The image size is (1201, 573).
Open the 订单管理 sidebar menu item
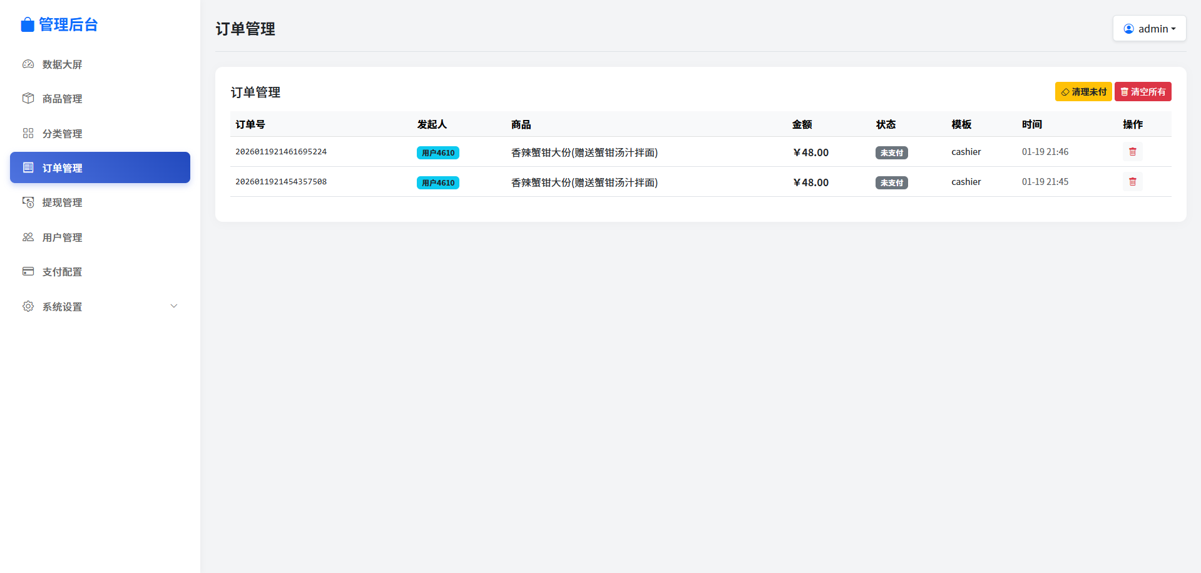pyautogui.click(x=100, y=167)
